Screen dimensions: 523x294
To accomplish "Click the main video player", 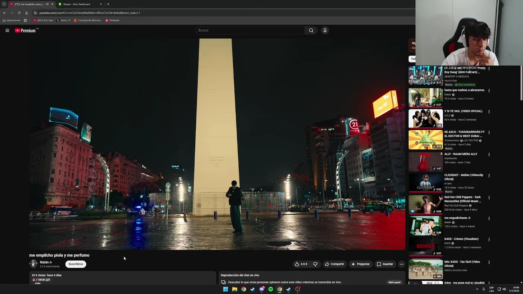I will point(217,144).
